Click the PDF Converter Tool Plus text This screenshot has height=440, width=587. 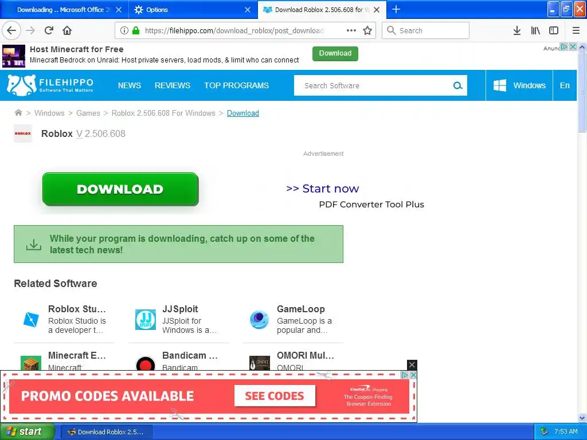(x=371, y=205)
